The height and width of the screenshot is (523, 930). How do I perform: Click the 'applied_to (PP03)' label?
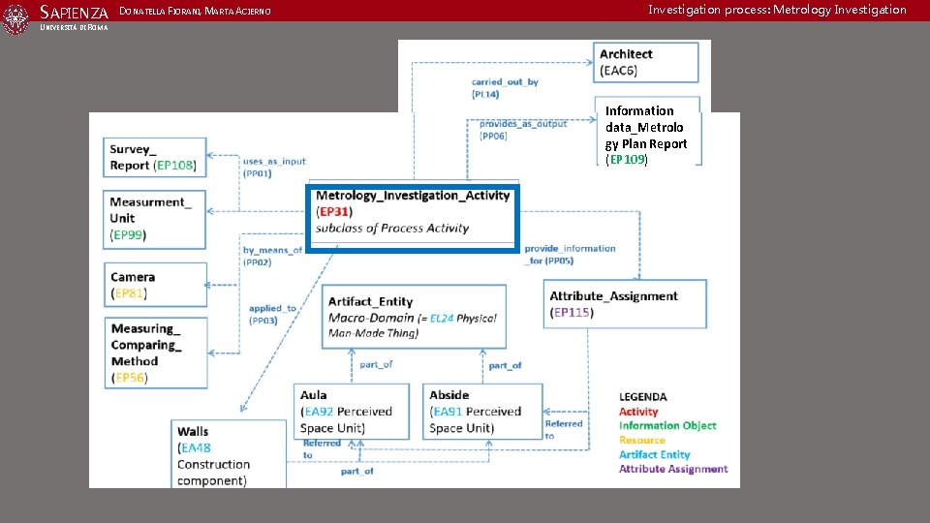click(272, 314)
